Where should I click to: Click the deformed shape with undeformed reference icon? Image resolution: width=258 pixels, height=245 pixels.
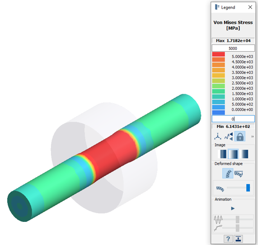[x=239, y=174]
